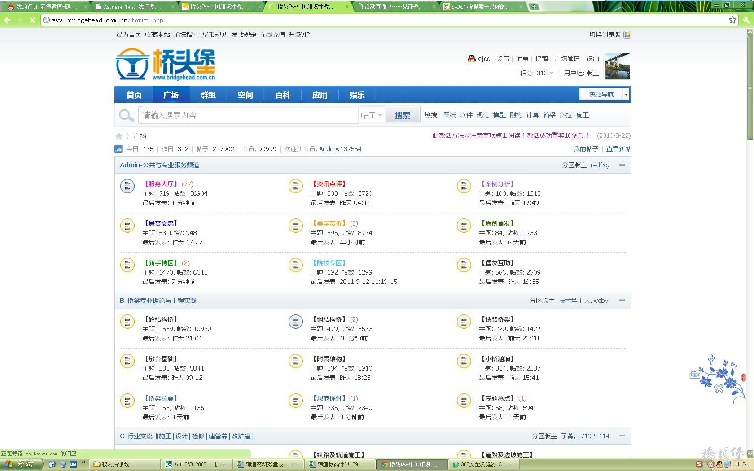This screenshot has width=754, height=471.
Task: Select the 首页 navigation tab
Action: click(134, 95)
